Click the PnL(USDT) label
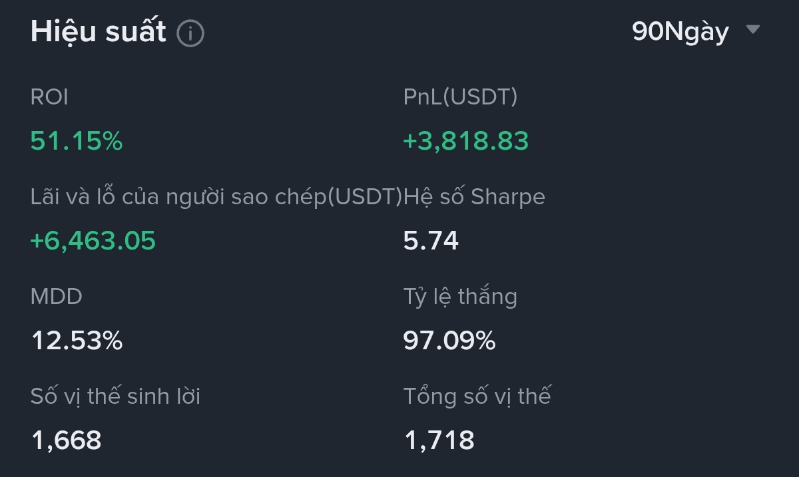 (x=460, y=97)
